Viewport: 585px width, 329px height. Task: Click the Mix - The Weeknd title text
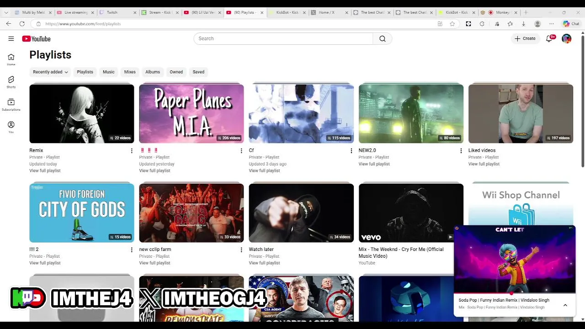point(401,253)
